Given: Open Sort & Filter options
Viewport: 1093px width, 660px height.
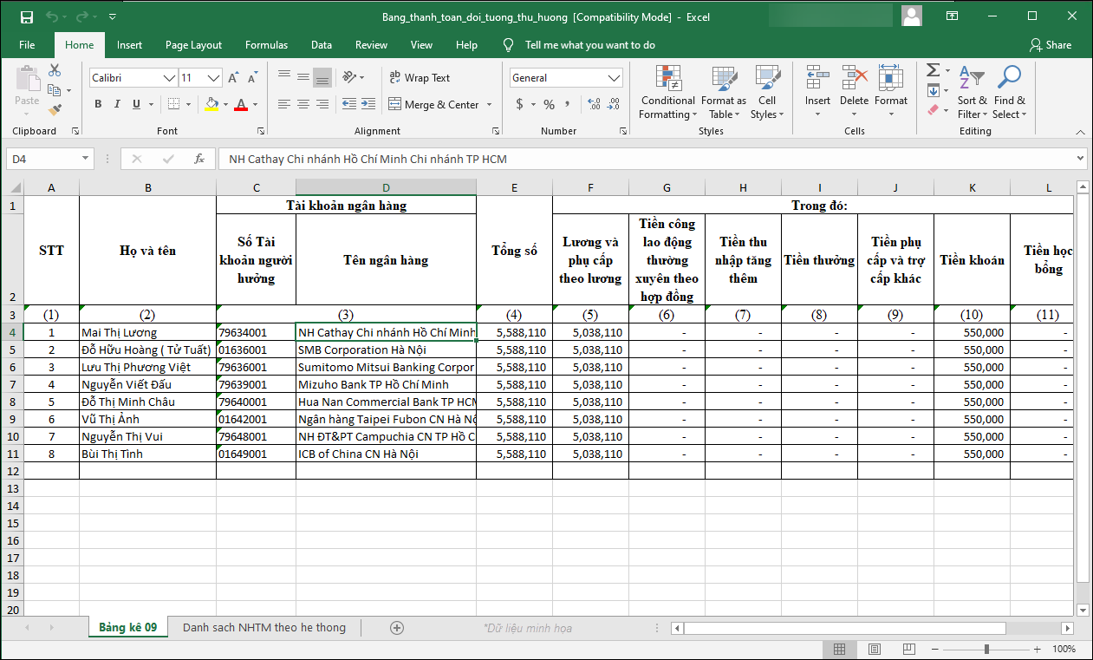Looking at the screenshot, I should click(972, 93).
